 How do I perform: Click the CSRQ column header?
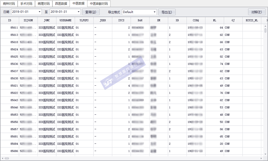coord(196,20)
